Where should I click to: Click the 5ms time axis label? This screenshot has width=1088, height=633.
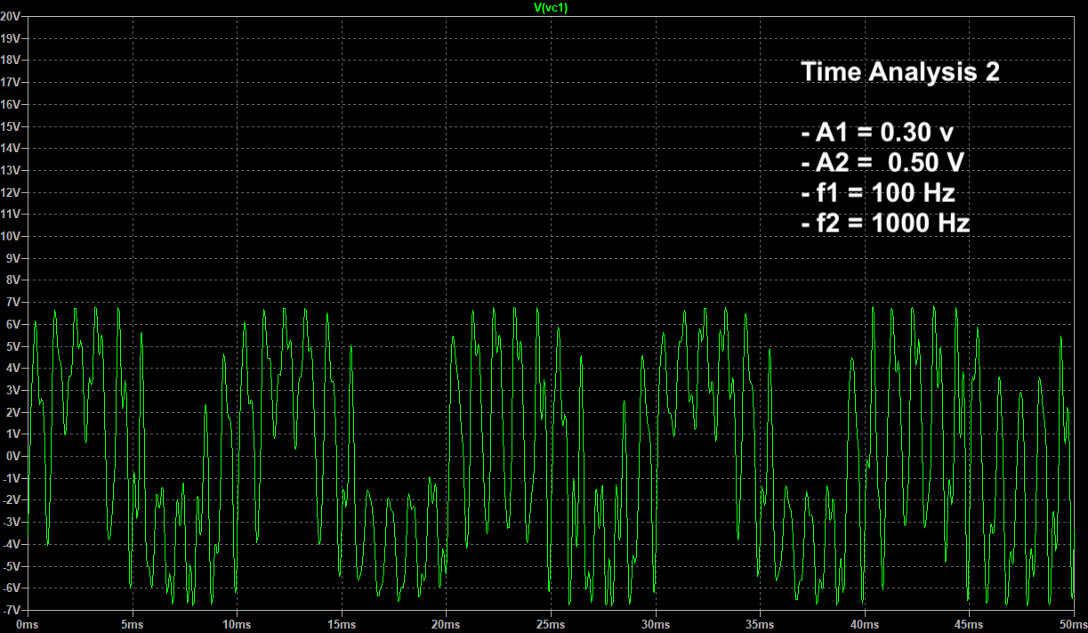133,623
